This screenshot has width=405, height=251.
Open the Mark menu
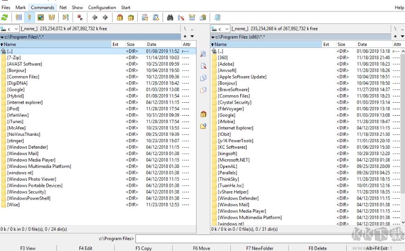pyautogui.click(x=20, y=7)
